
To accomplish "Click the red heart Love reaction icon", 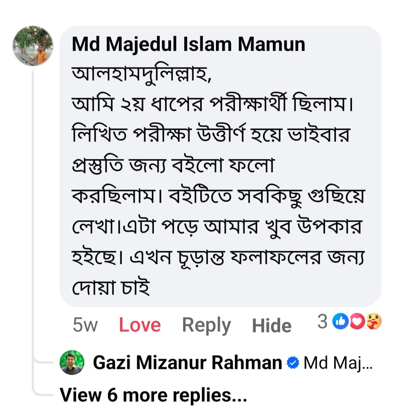I will [x=357, y=322].
